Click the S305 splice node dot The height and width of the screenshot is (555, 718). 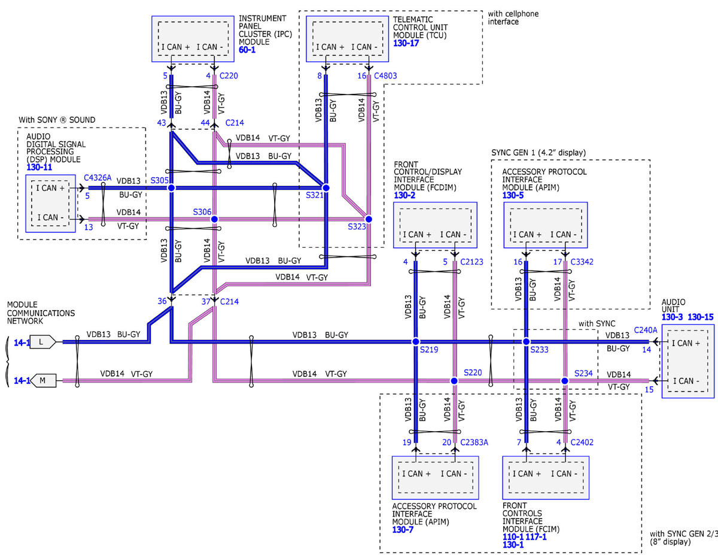171,187
